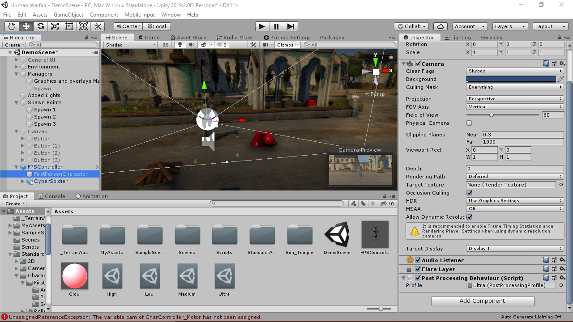The height and width of the screenshot is (322, 573).
Task: Uncheck Allow Dynamic Resolution
Action: 469,217
